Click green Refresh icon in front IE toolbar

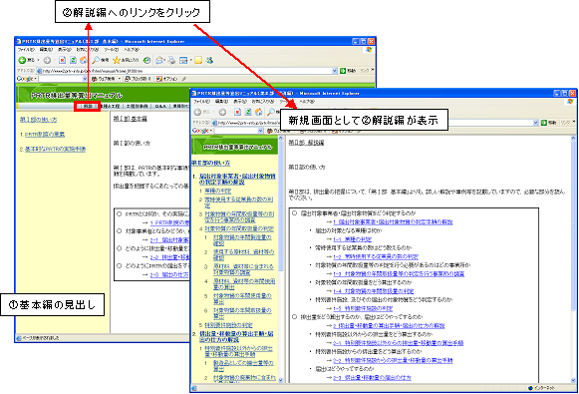point(248,112)
